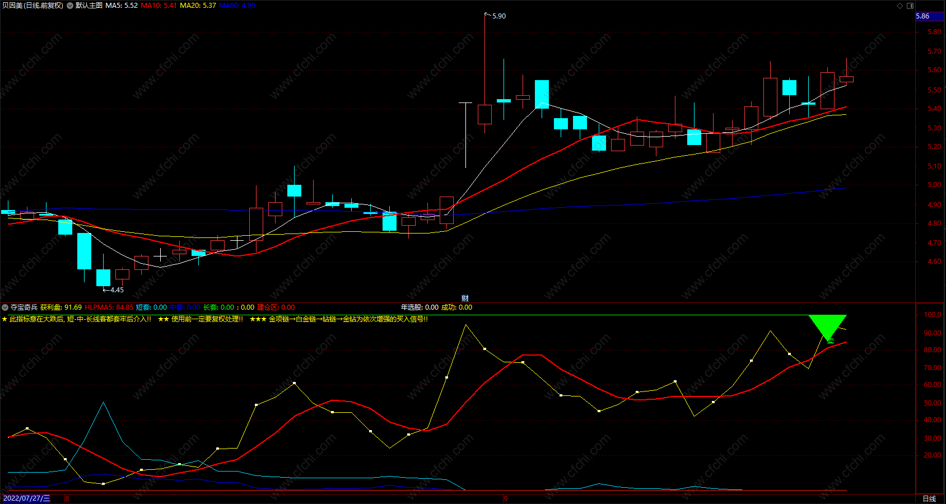Click the date label 2022/07/27/三
Screen dimensions: 946x504
(26, 498)
